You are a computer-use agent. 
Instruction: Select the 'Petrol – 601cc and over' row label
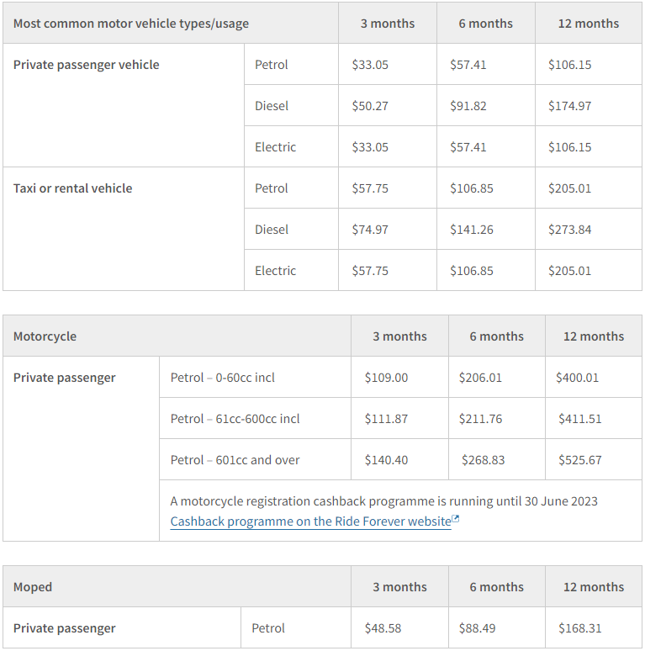[235, 460]
